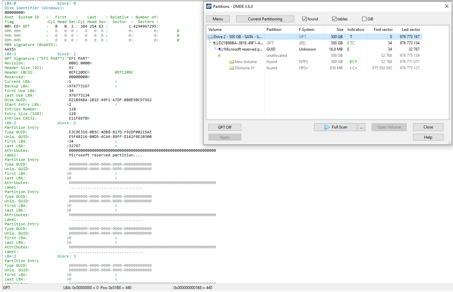Click the Last sector column header
This screenshot has width=453, height=292.
[408, 30]
